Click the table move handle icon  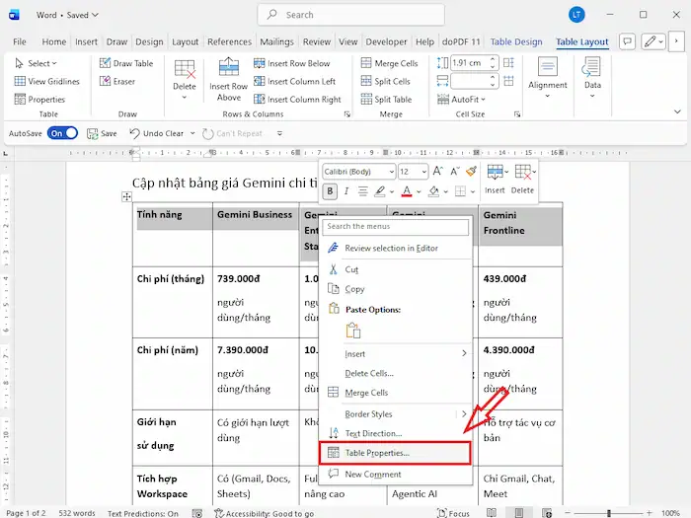[x=126, y=197]
